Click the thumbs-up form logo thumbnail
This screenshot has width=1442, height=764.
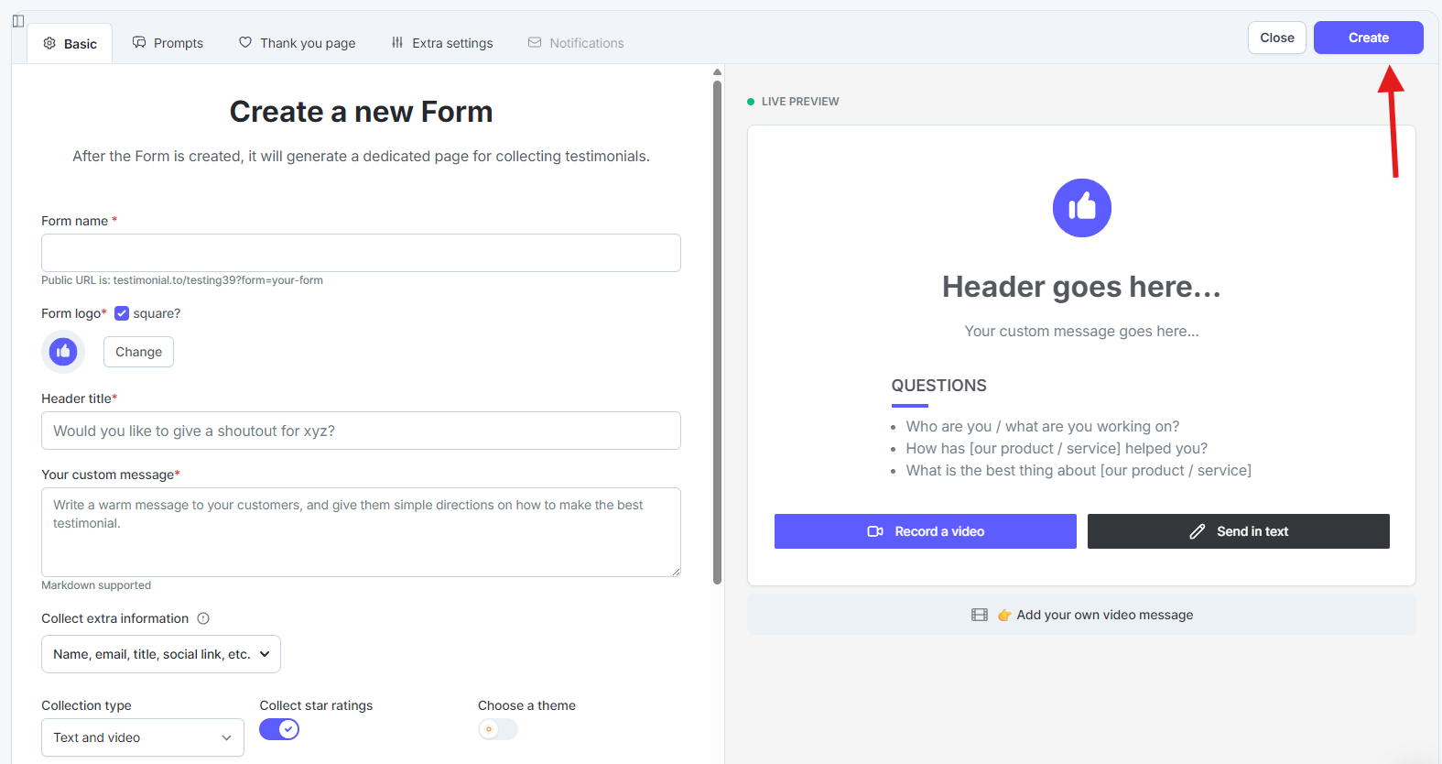pos(63,352)
